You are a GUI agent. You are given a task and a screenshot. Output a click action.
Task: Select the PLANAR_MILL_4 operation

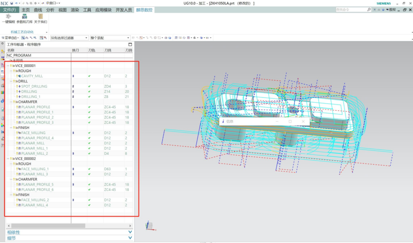point(35,205)
